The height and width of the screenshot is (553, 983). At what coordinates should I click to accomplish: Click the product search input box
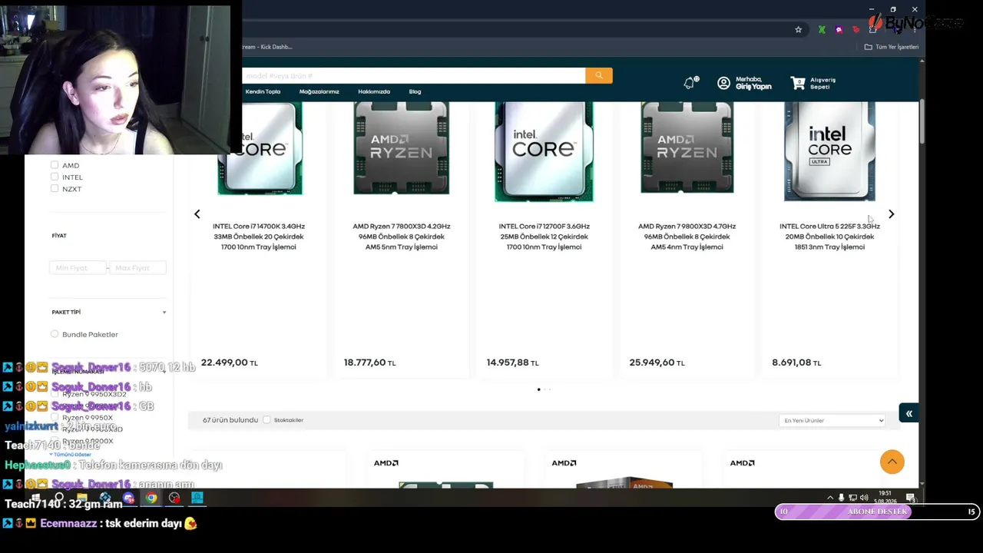coord(413,75)
